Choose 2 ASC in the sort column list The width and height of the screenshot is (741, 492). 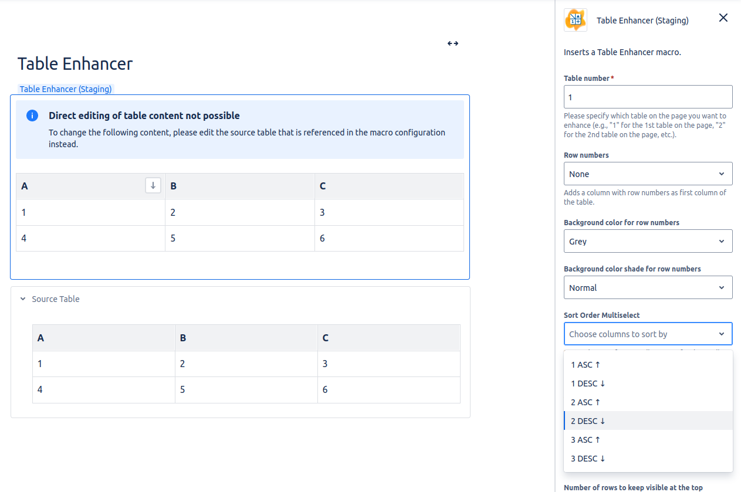tap(585, 402)
